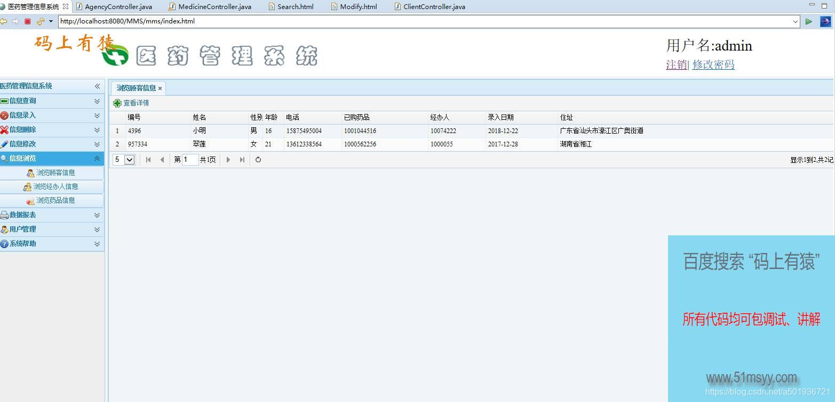Screen dimensions: 835x402
Task: Go to next page in pager
Action: coord(228,160)
